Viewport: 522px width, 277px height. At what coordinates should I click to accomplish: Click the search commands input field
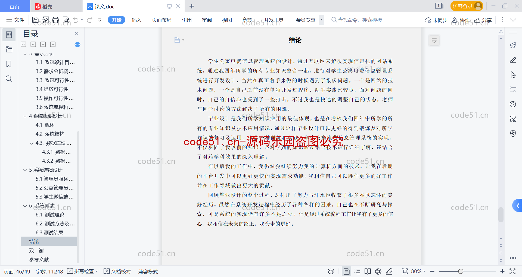tap(357, 20)
